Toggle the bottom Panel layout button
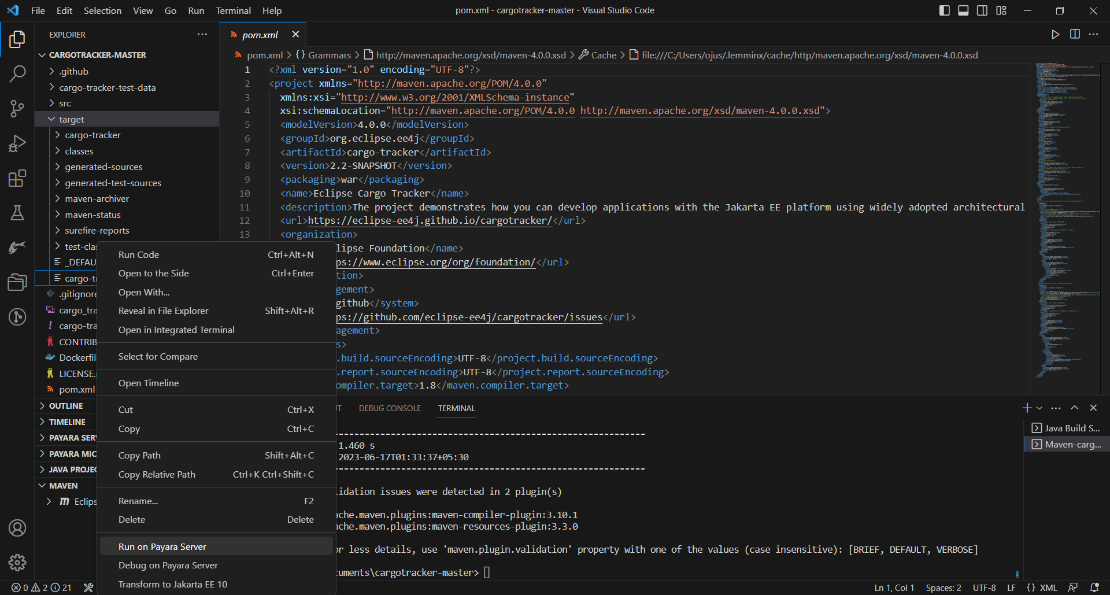This screenshot has width=1110, height=595. click(963, 10)
